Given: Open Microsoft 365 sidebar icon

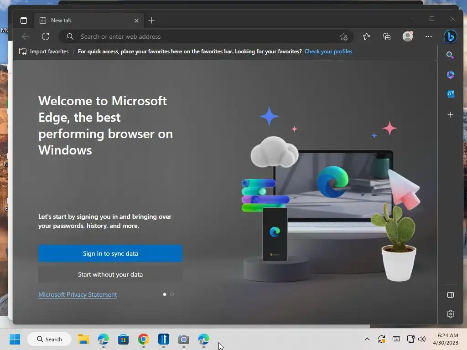Looking at the screenshot, I should click(450, 75).
